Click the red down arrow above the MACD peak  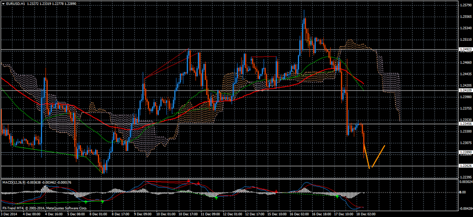(189, 181)
